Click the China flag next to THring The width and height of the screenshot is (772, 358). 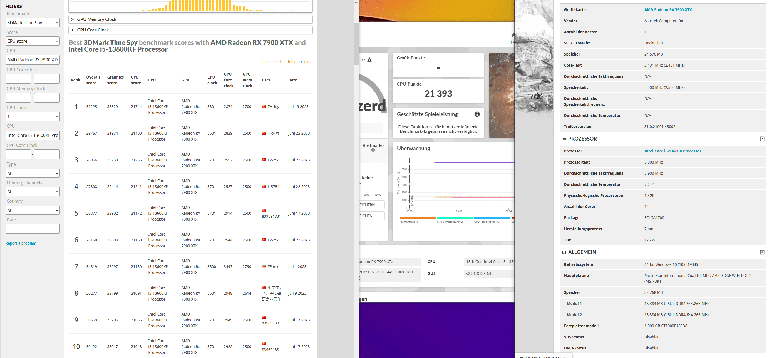pyautogui.click(x=264, y=107)
